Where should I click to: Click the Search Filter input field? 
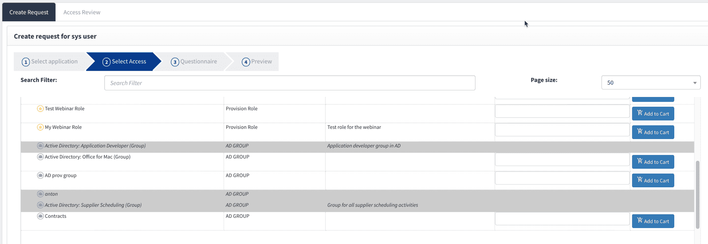tap(289, 83)
